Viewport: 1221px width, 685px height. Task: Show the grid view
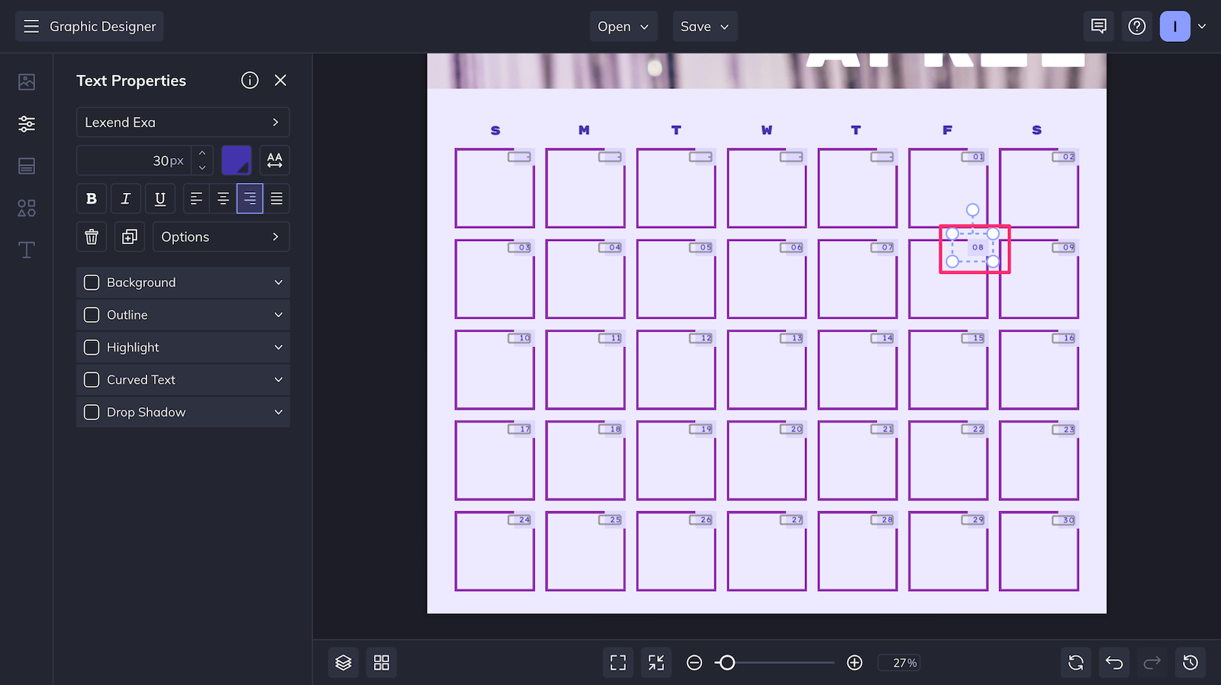tap(382, 663)
